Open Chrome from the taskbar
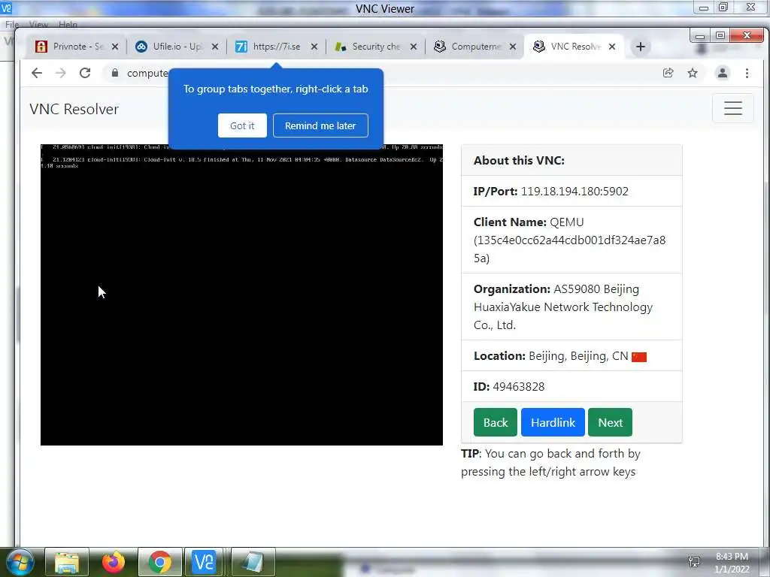Image resolution: width=770 pixels, height=577 pixels. pyautogui.click(x=160, y=562)
